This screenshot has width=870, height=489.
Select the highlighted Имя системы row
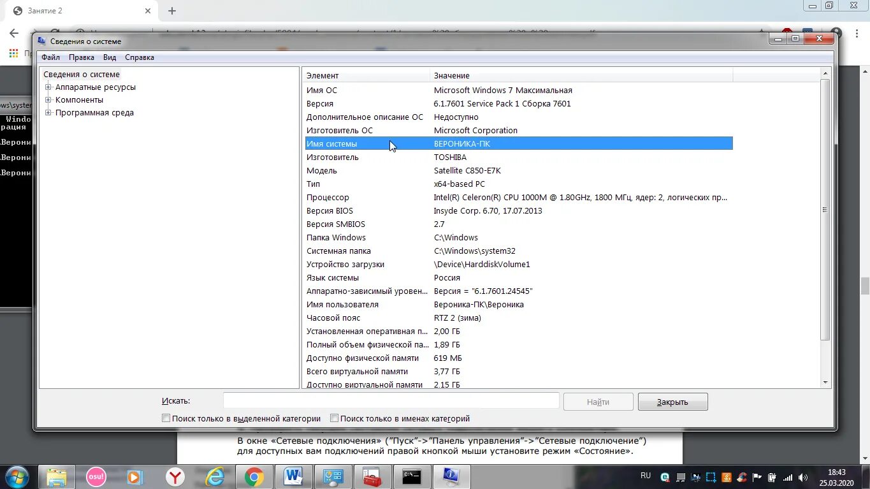(x=519, y=144)
